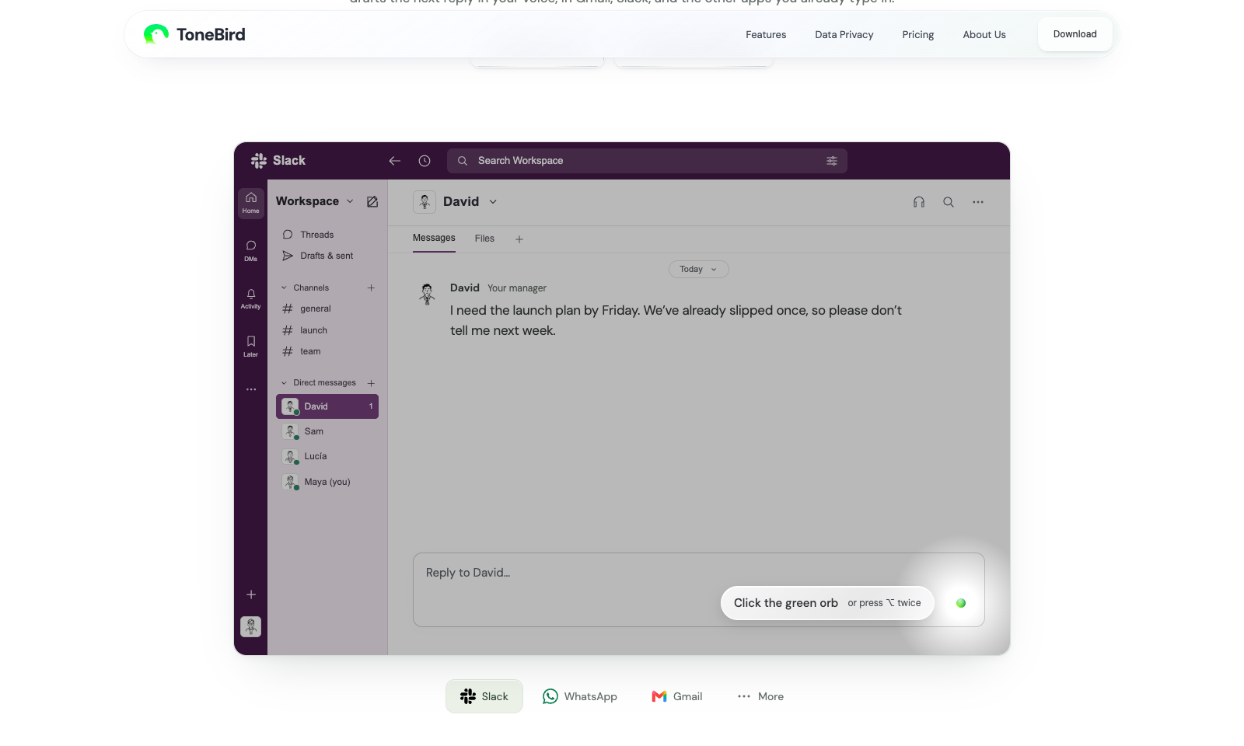Screen dimensions: 1244x746
Task: Open conversation more options ellipsis
Action: pos(978,202)
